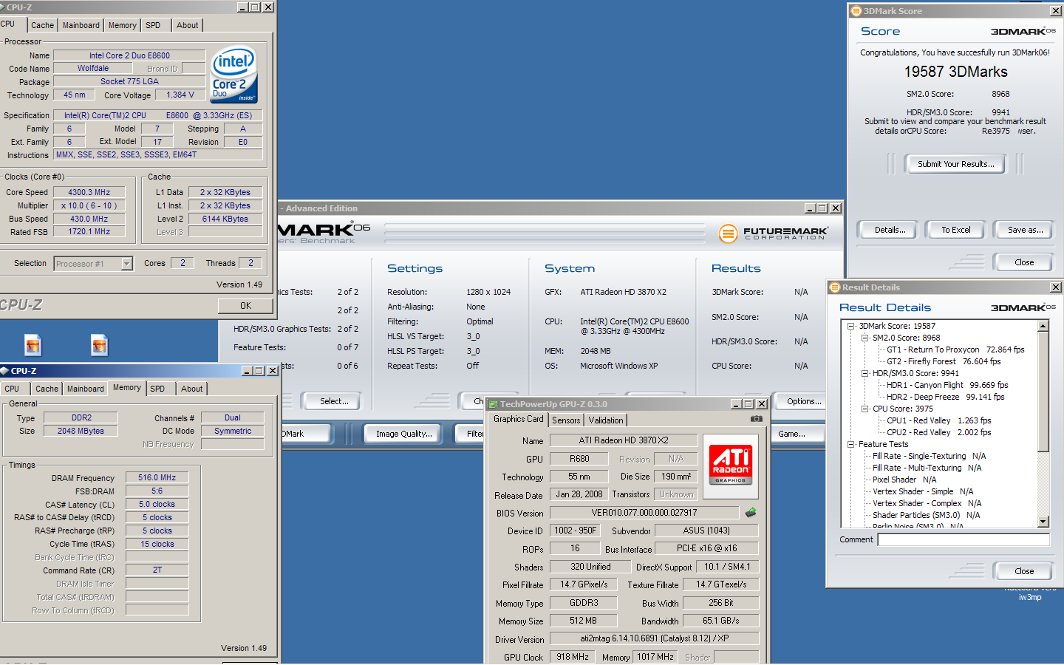Collapse the 3DMark Score: 19587 tree node
1064x665 pixels.
(850, 326)
